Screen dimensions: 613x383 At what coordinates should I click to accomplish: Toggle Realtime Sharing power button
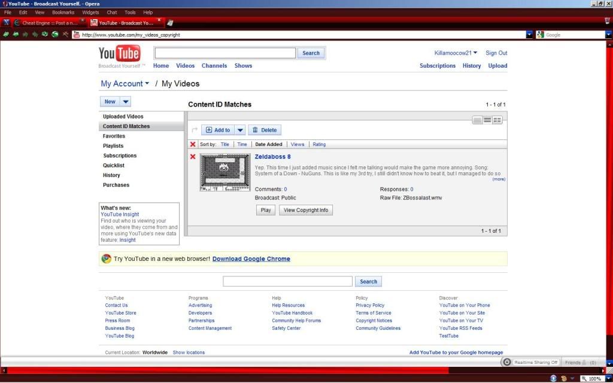pyautogui.click(x=507, y=362)
